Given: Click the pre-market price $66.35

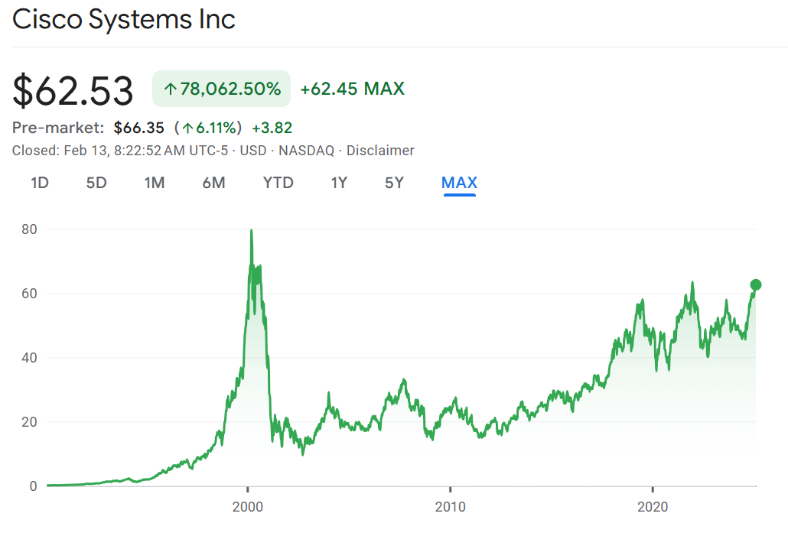Looking at the screenshot, I should pos(139,128).
